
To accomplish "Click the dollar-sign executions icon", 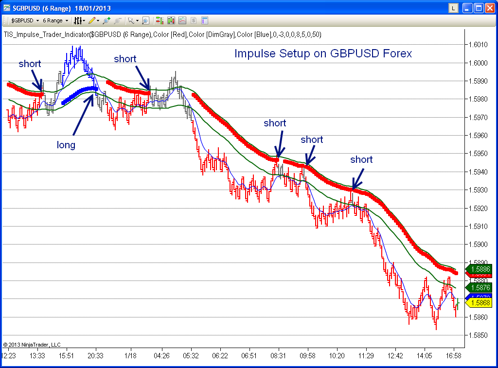I will coord(193,20).
